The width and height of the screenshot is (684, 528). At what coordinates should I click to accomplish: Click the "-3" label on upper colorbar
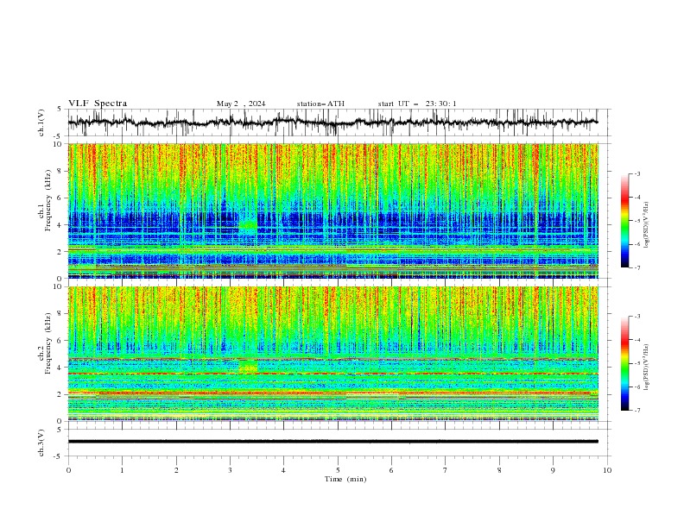[x=636, y=173]
